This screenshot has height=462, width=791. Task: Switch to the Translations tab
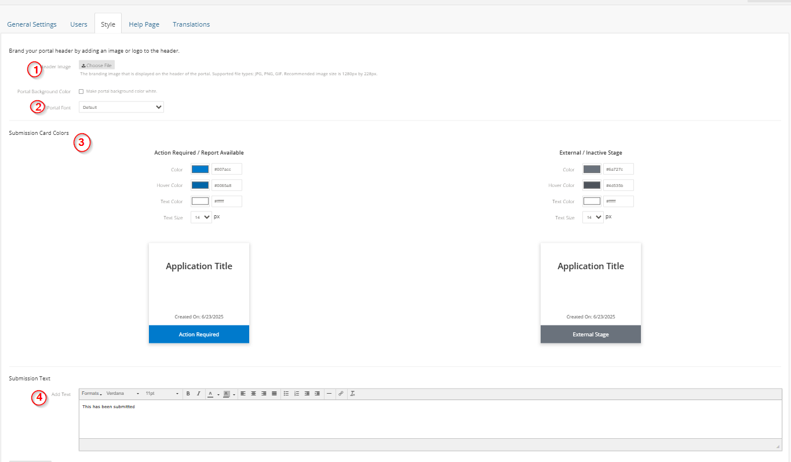tap(191, 24)
